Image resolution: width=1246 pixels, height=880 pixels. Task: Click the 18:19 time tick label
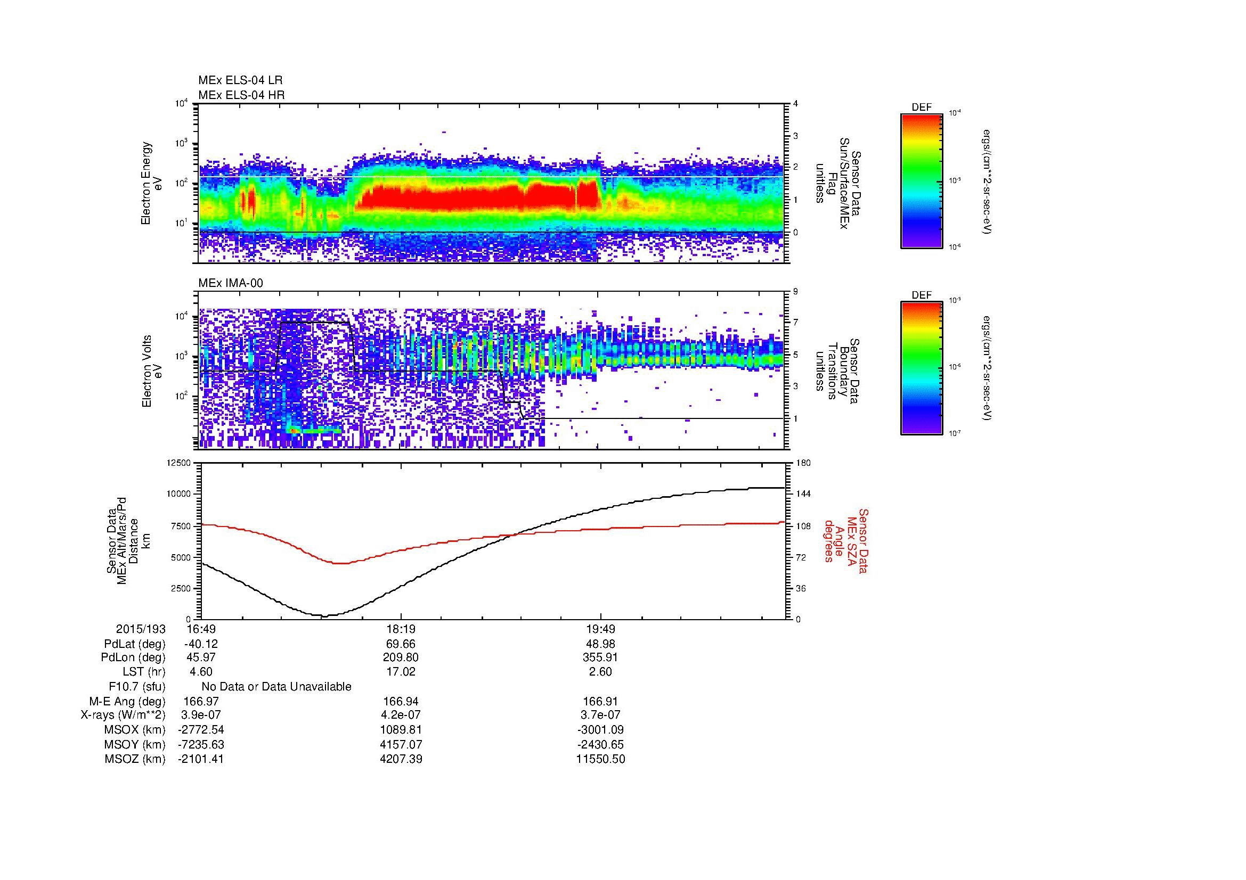pyautogui.click(x=401, y=629)
